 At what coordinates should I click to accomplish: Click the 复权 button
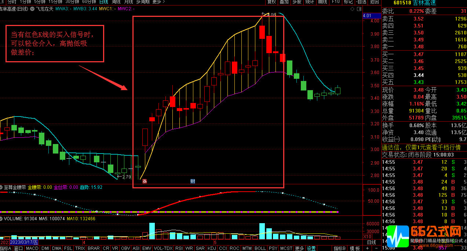point(271,2)
